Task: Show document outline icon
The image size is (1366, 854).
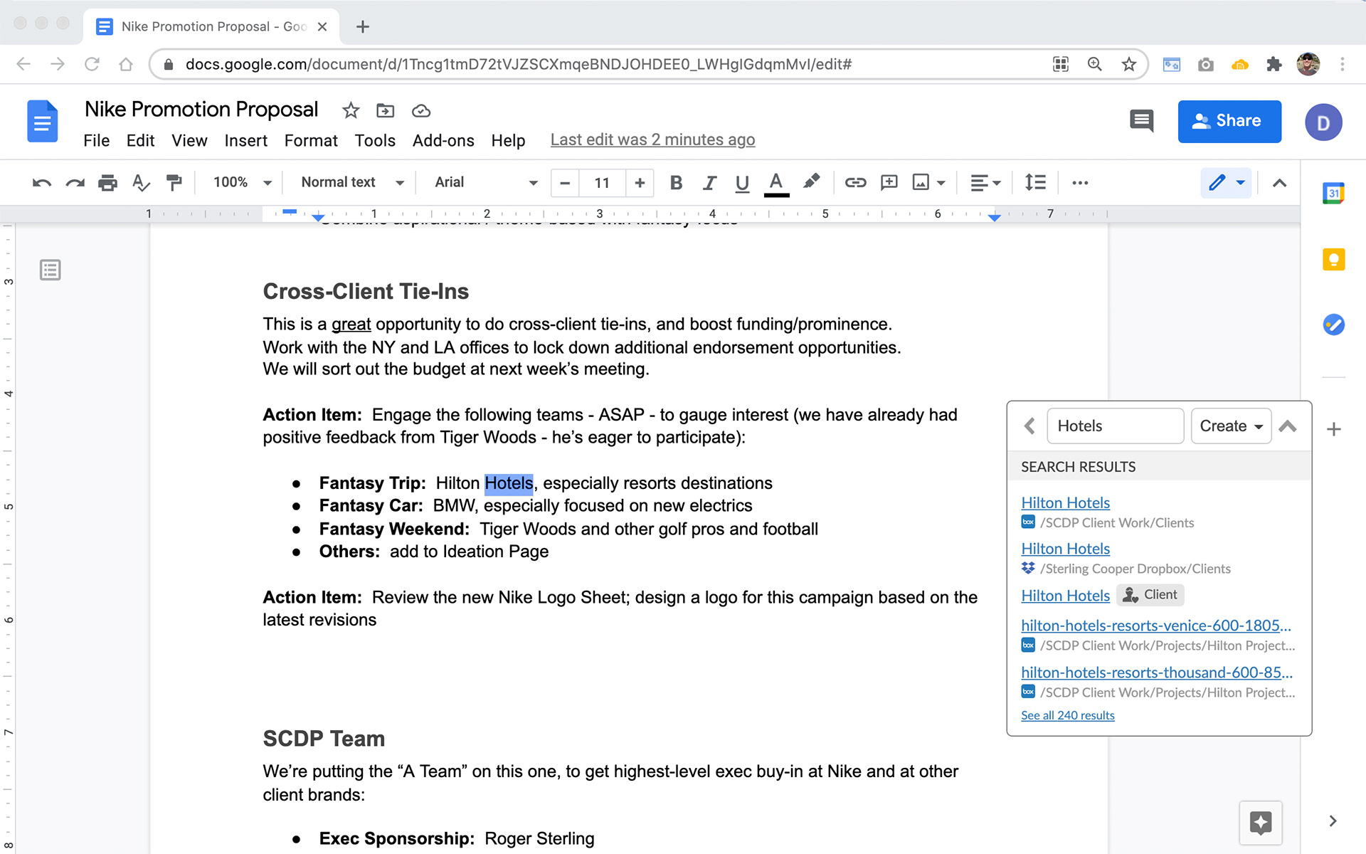Action: tap(50, 270)
